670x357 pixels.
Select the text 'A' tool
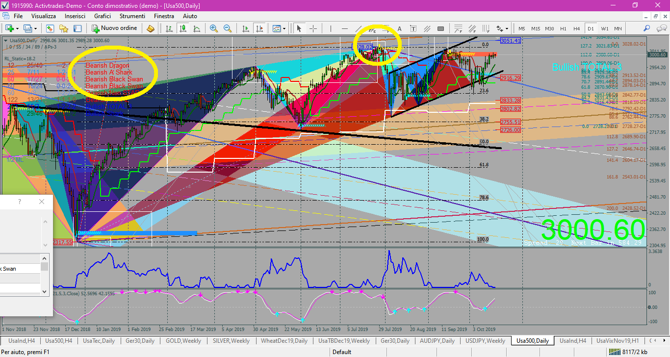click(x=399, y=28)
